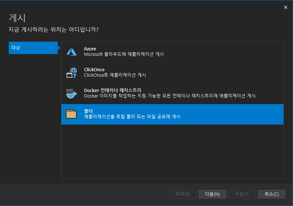Select the yellow folder icon
The width and height of the screenshot is (293, 206).
pos(71,114)
